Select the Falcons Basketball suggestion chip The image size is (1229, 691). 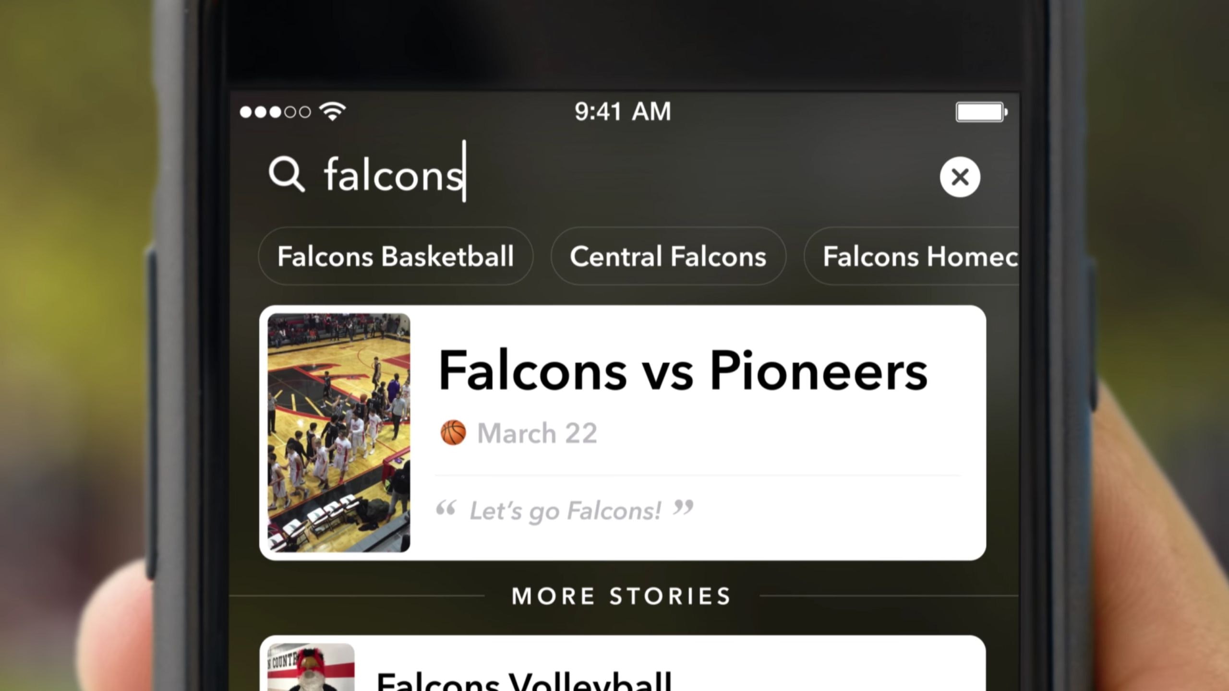pyautogui.click(x=396, y=256)
